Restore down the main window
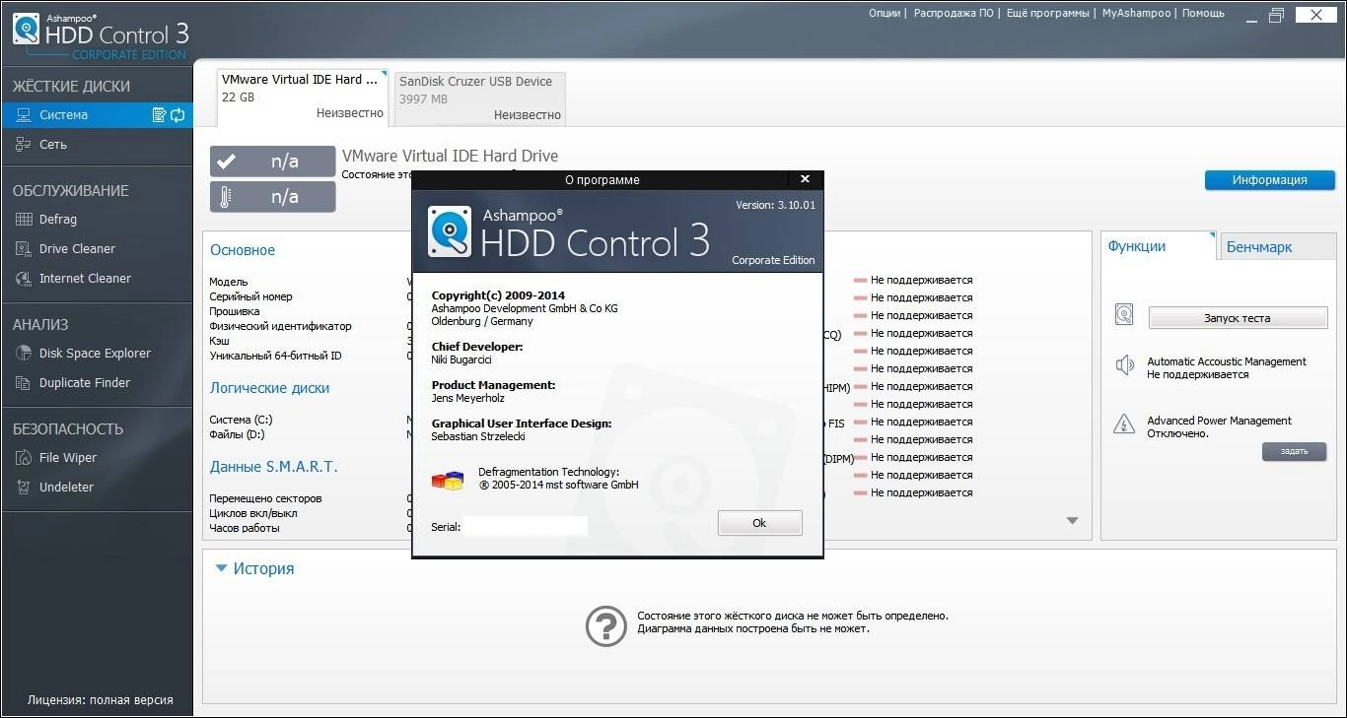1347x718 pixels. click(x=1277, y=15)
